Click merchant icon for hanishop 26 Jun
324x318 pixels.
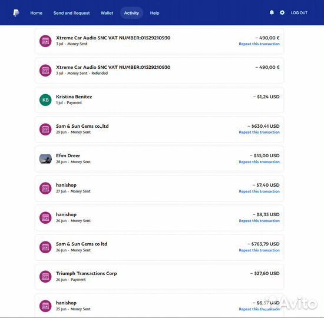coord(45,218)
